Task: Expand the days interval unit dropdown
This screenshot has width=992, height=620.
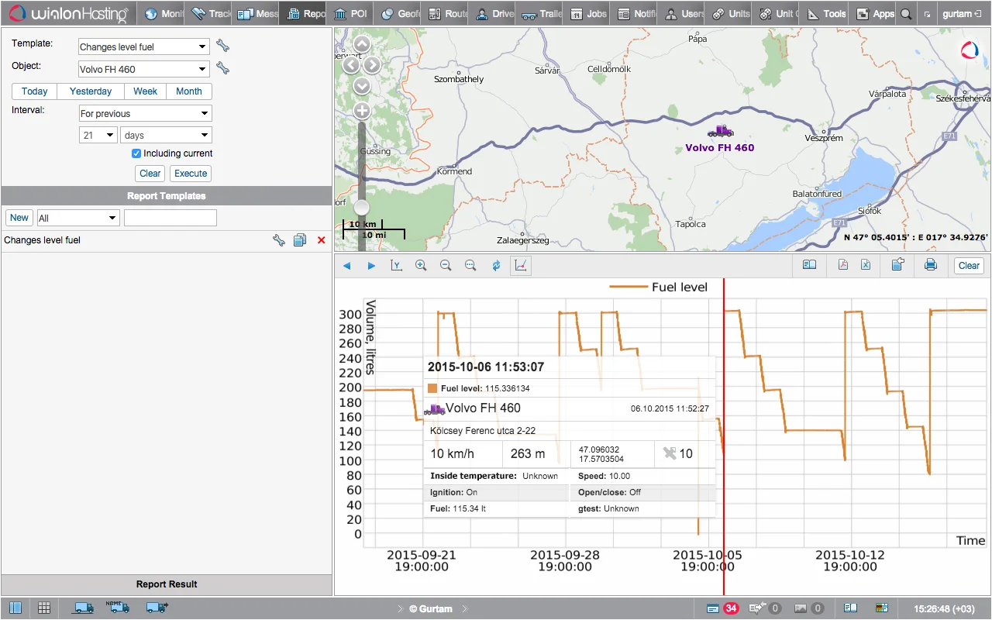Action: point(166,135)
